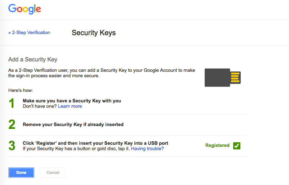Click the green Registered status label
Screen dimensions: 289x185
tap(217, 145)
